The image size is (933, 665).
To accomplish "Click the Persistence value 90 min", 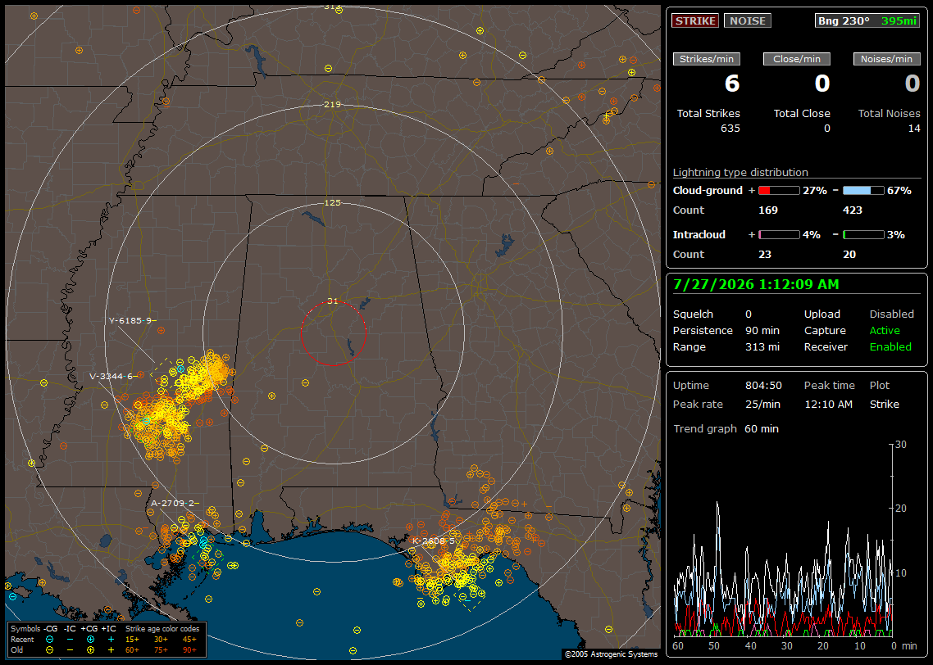I will pyautogui.click(x=762, y=330).
